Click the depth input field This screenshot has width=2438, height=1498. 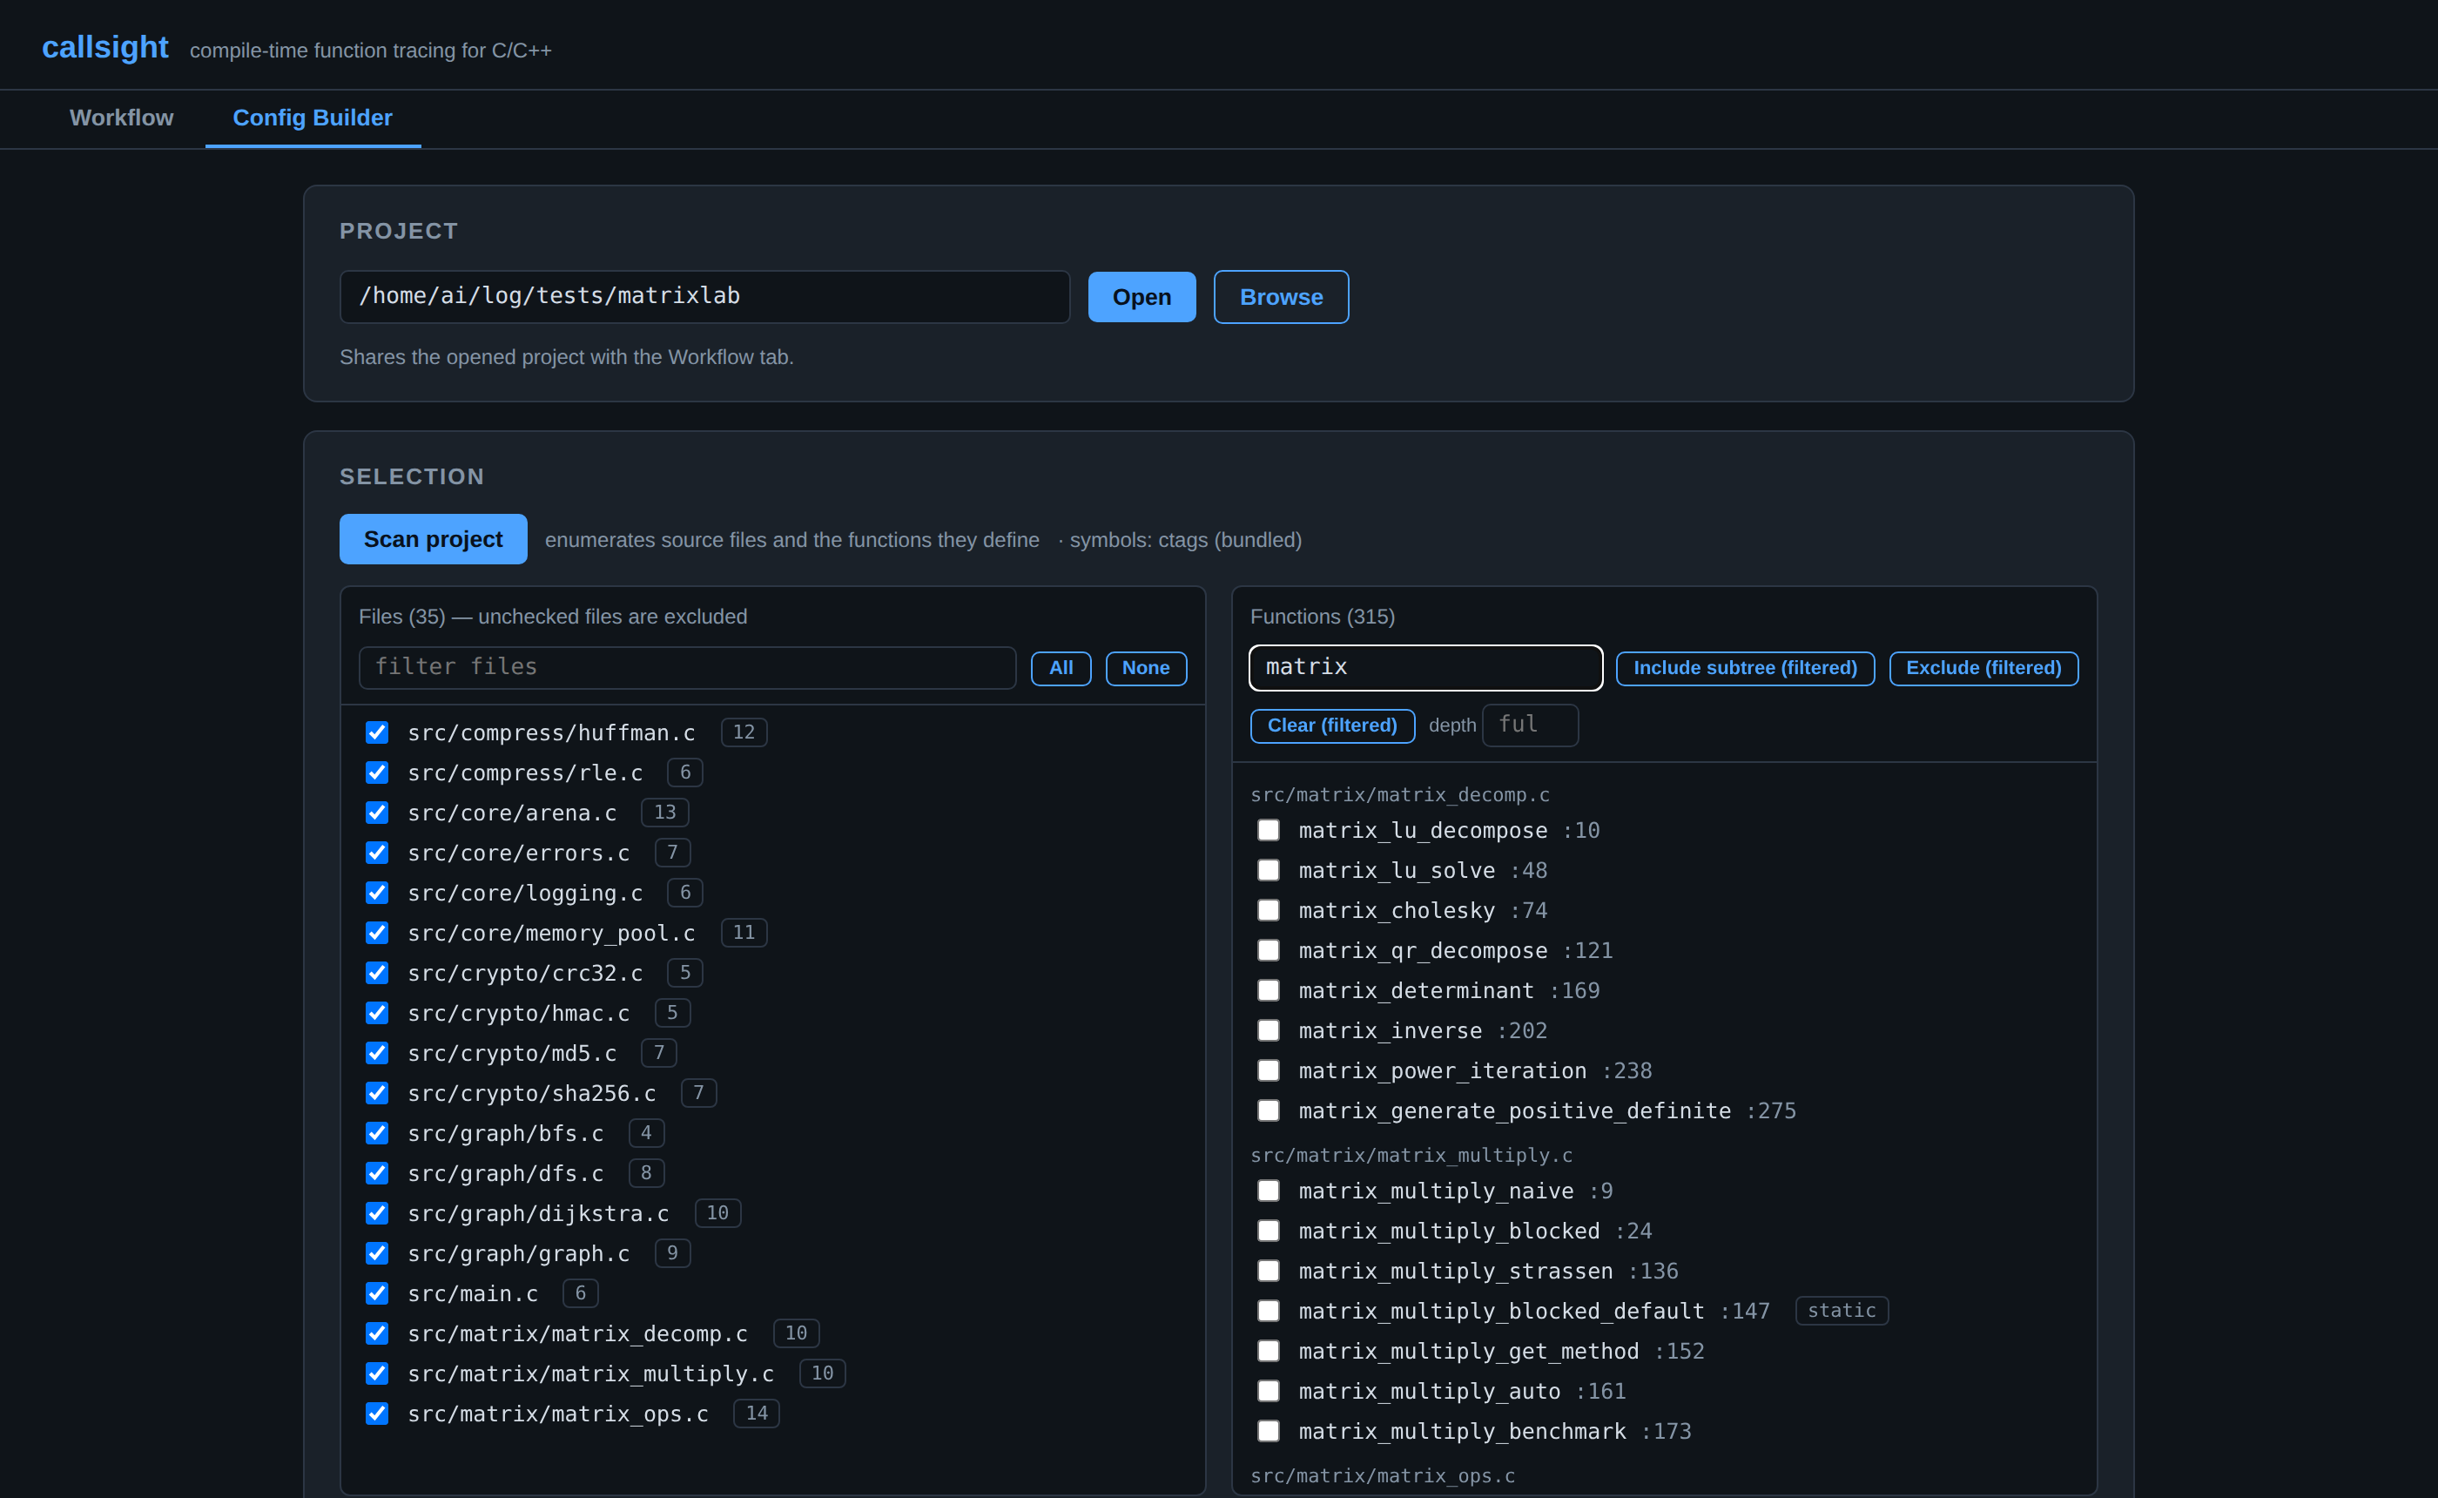(x=1529, y=725)
